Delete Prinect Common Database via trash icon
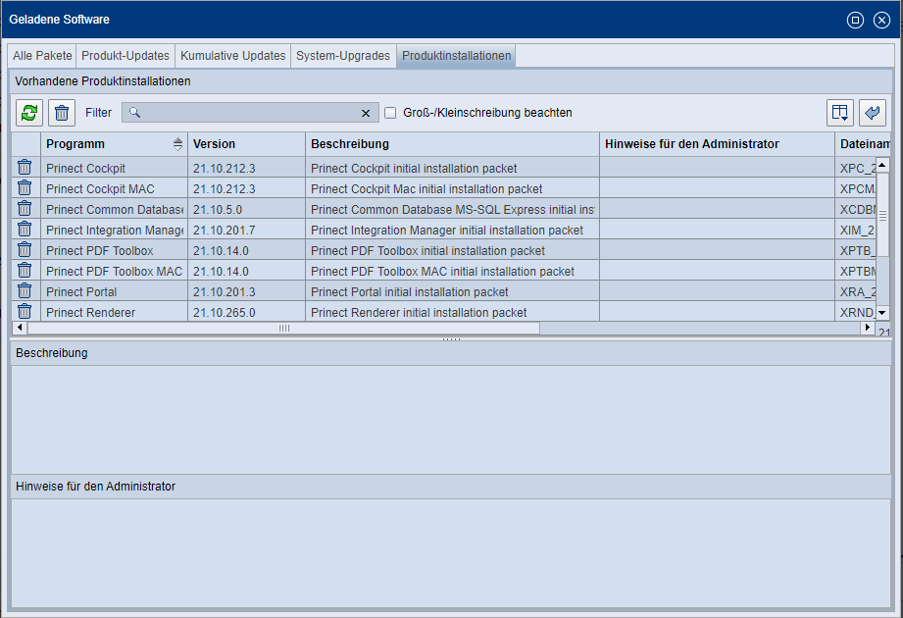Viewport: 903px width, 618px height. [x=25, y=209]
